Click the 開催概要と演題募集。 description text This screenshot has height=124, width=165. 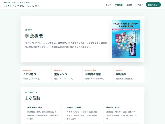(x=125, y=79)
